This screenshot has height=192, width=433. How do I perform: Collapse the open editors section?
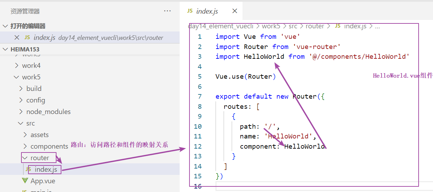(x=5, y=26)
